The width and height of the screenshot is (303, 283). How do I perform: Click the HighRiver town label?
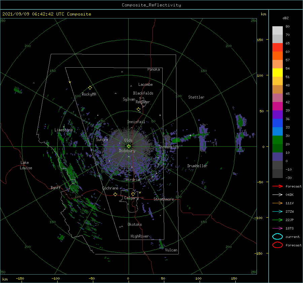(x=140, y=236)
